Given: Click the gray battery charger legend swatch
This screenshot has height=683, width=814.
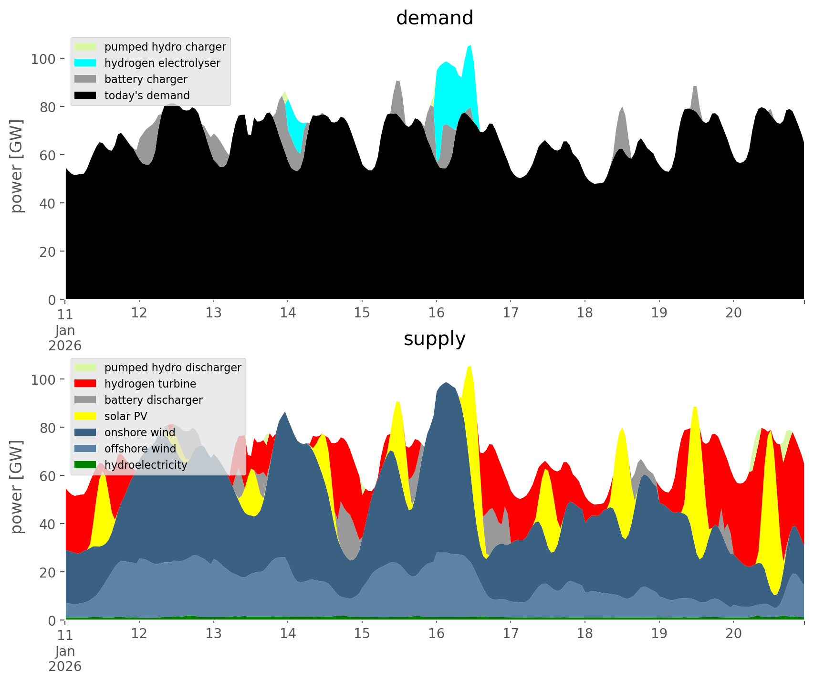Looking at the screenshot, I should (x=85, y=79).
